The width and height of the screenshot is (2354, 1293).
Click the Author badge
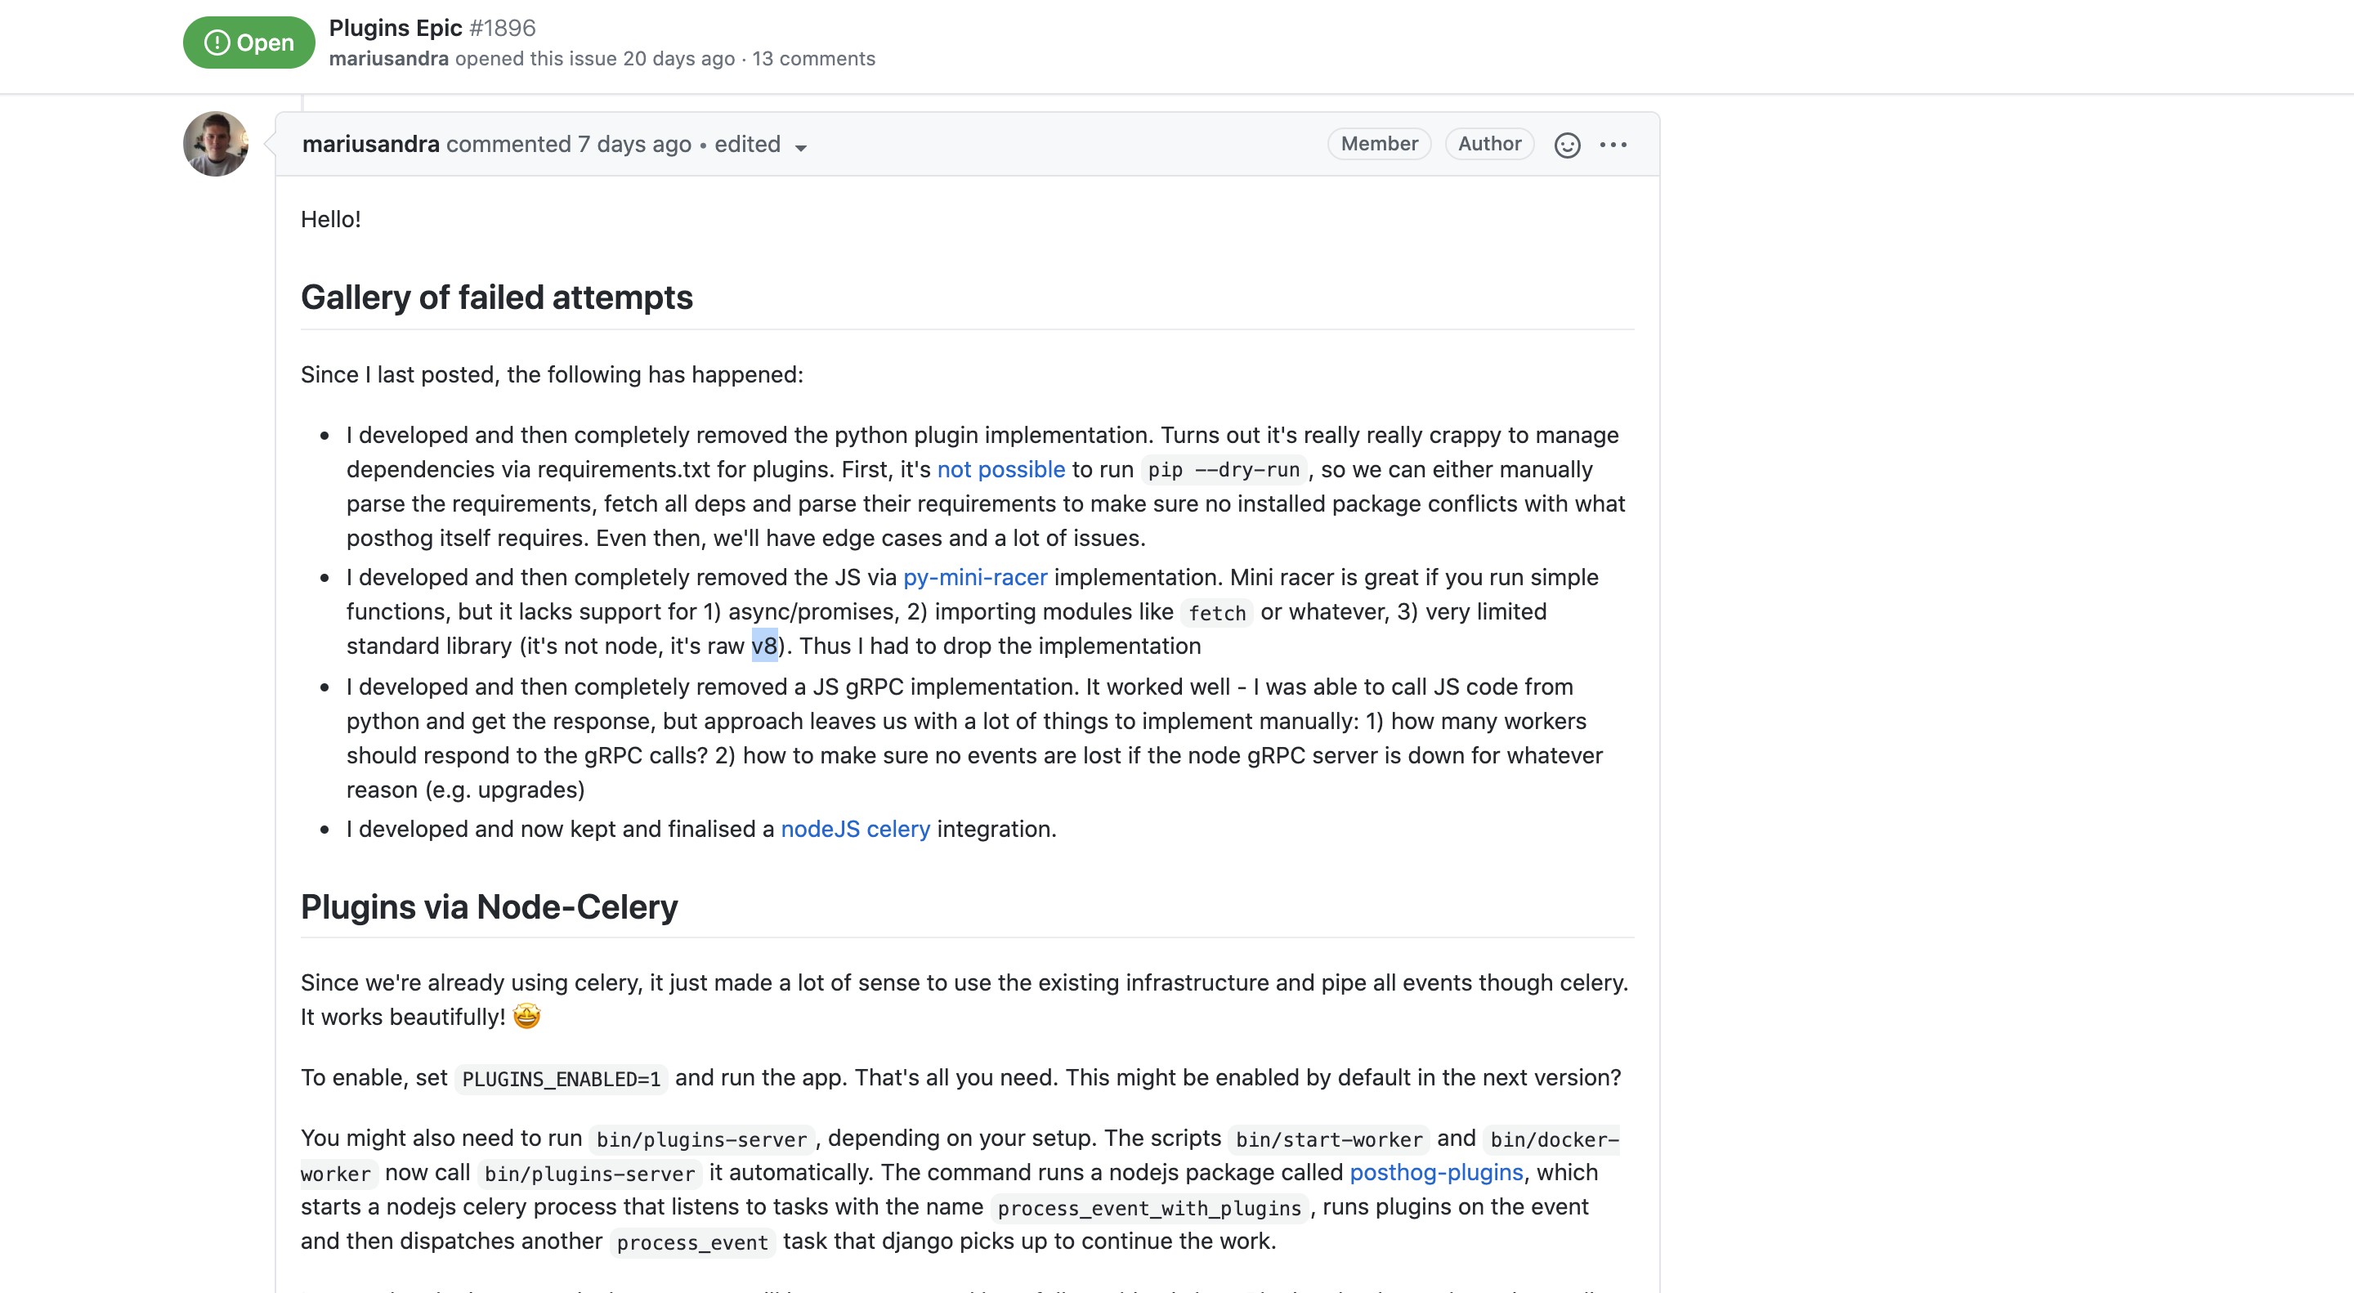pos(1489,145)
